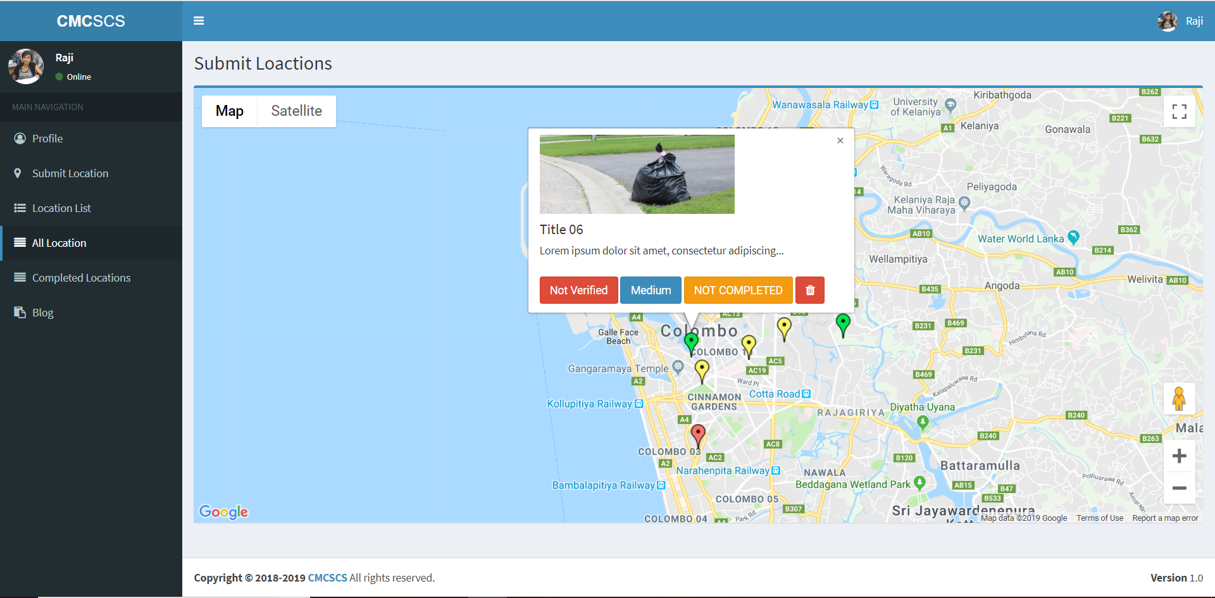Click the NOT COMPLETED status button

pos(738,290)
